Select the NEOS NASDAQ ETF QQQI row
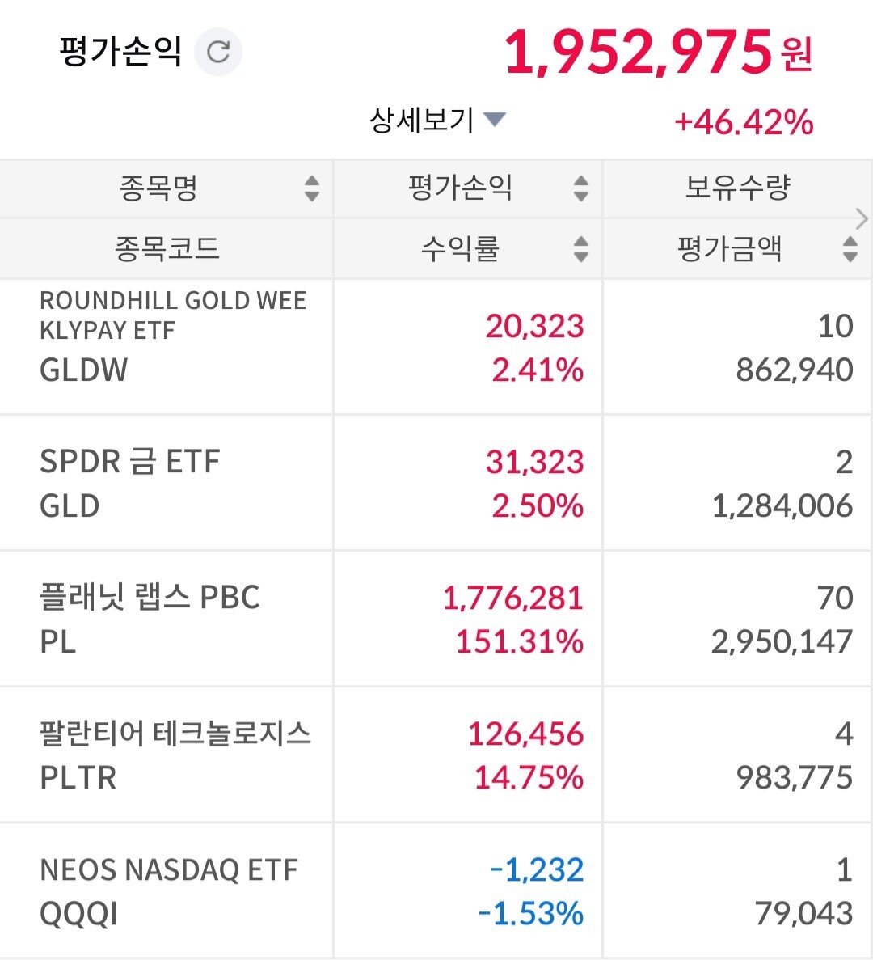The height and width of the screenshot is (960, 873). (168, 890)
